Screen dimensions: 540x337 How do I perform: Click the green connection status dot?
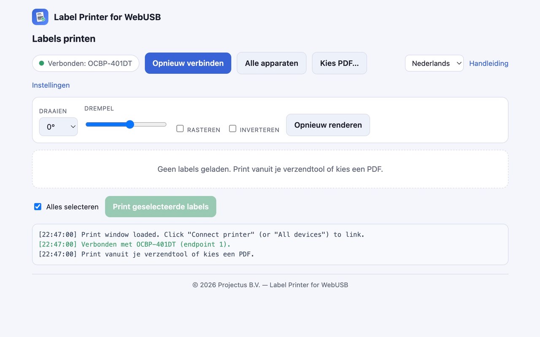point(41,63)
